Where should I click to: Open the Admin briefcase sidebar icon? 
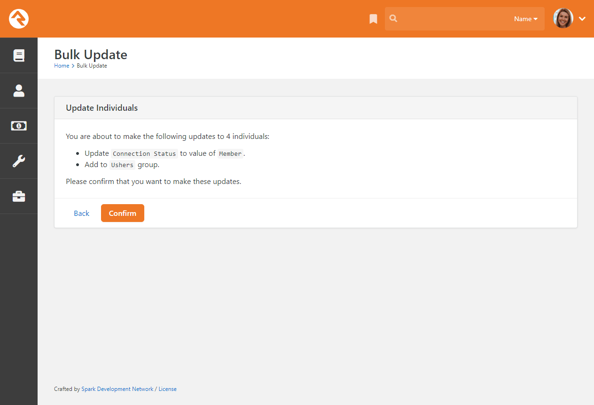click(19, 196)
